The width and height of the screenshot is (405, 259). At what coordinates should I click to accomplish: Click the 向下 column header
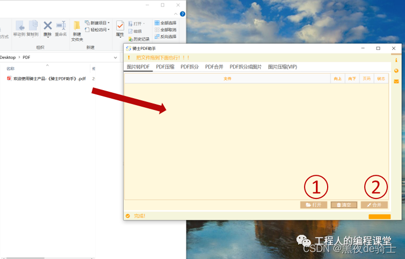(352, 79)
